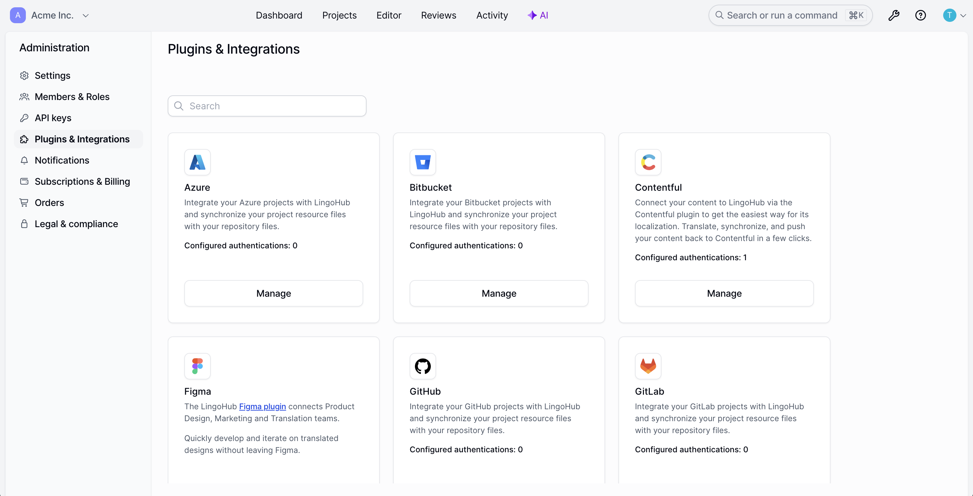Click the Azure card title
Viewport: 973px width, 496px height.
point(197,187)
